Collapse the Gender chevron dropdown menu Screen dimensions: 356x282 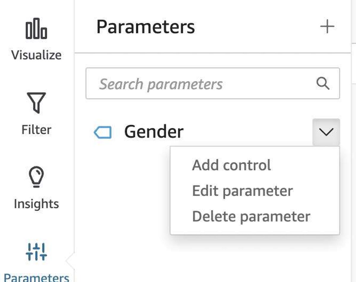[x=326, y=132]
